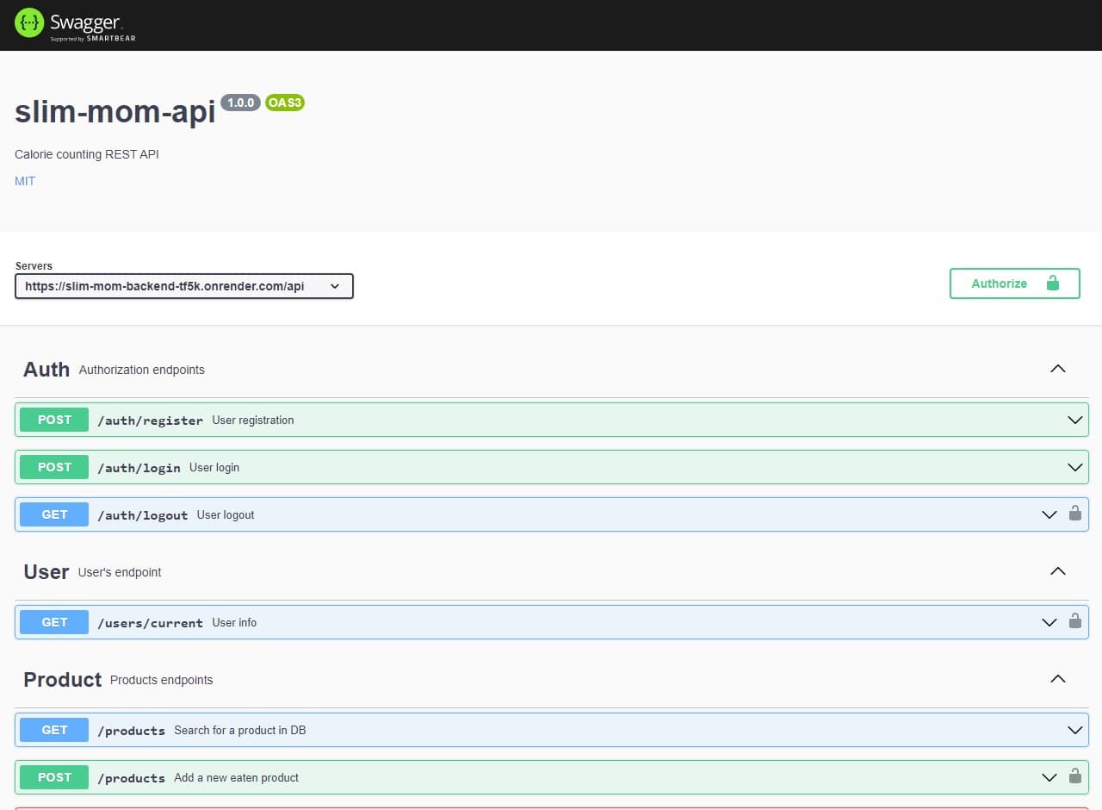Click the POST method label for /products

[x=54, y=777]
